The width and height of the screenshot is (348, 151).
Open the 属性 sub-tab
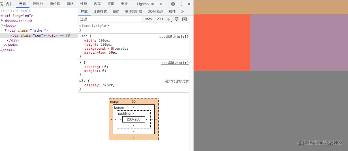[x=172, y=12]
